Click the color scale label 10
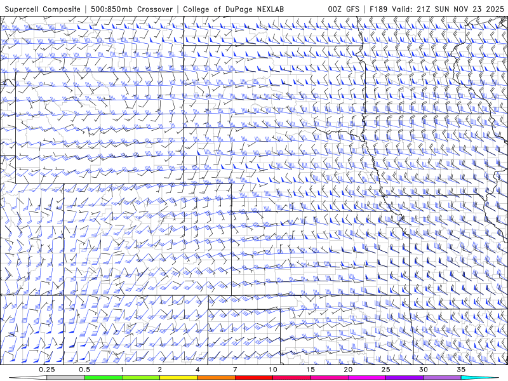This screenshot has width=508, height=381. point(273,370)
